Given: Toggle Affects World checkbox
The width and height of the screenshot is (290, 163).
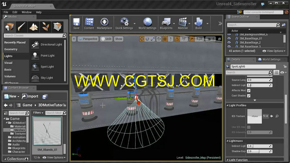Looking at the screenshot, I should [x=249, y=91].
